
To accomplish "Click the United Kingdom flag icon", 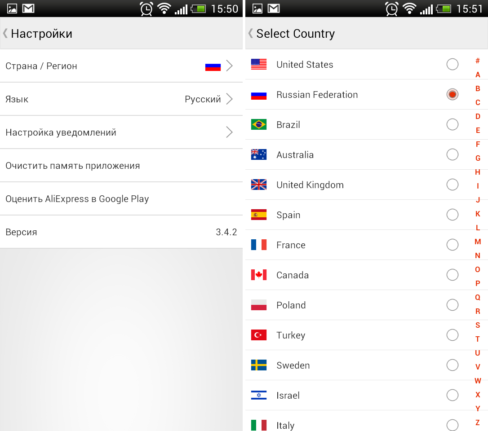I will point(259,185).
